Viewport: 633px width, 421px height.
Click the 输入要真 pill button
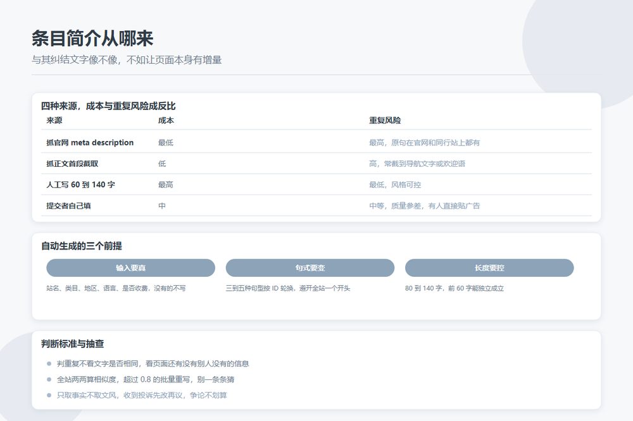tap(130, 268)
